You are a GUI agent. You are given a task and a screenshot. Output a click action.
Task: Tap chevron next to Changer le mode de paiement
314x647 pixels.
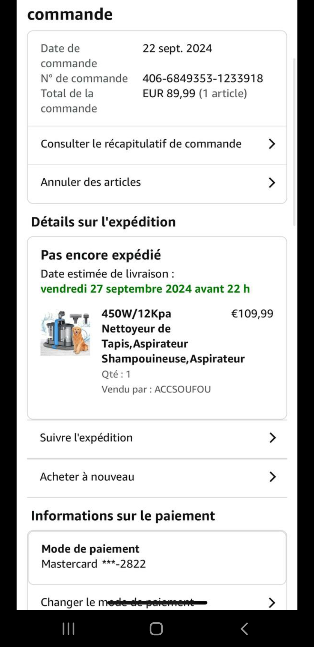pos(272,602)
